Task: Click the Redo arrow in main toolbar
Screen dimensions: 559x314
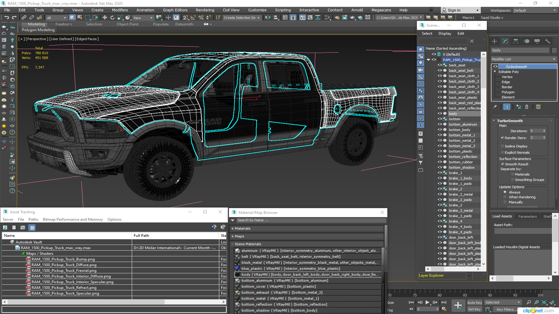Action: pos(14,17)
